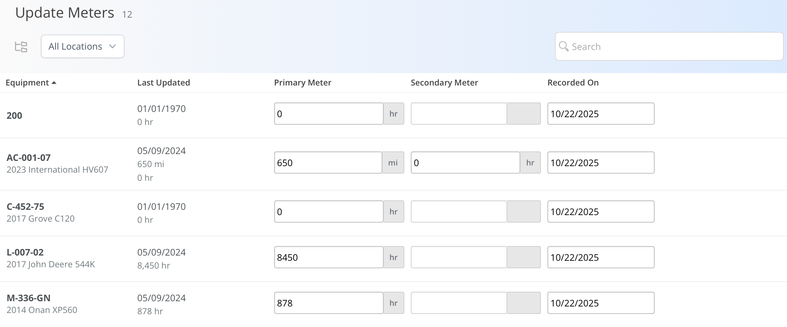Image resolution: width=787 pixels, height=327 pixels.
Task: Click Secondary Meter column header
Action: 444,83
